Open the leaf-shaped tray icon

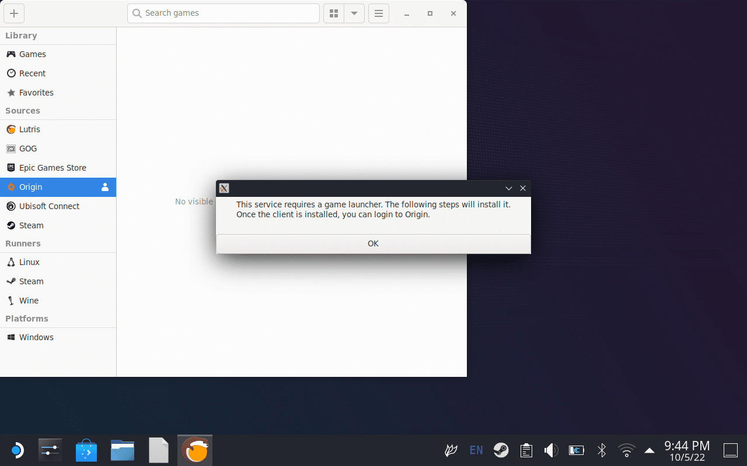tap(451, 450)
